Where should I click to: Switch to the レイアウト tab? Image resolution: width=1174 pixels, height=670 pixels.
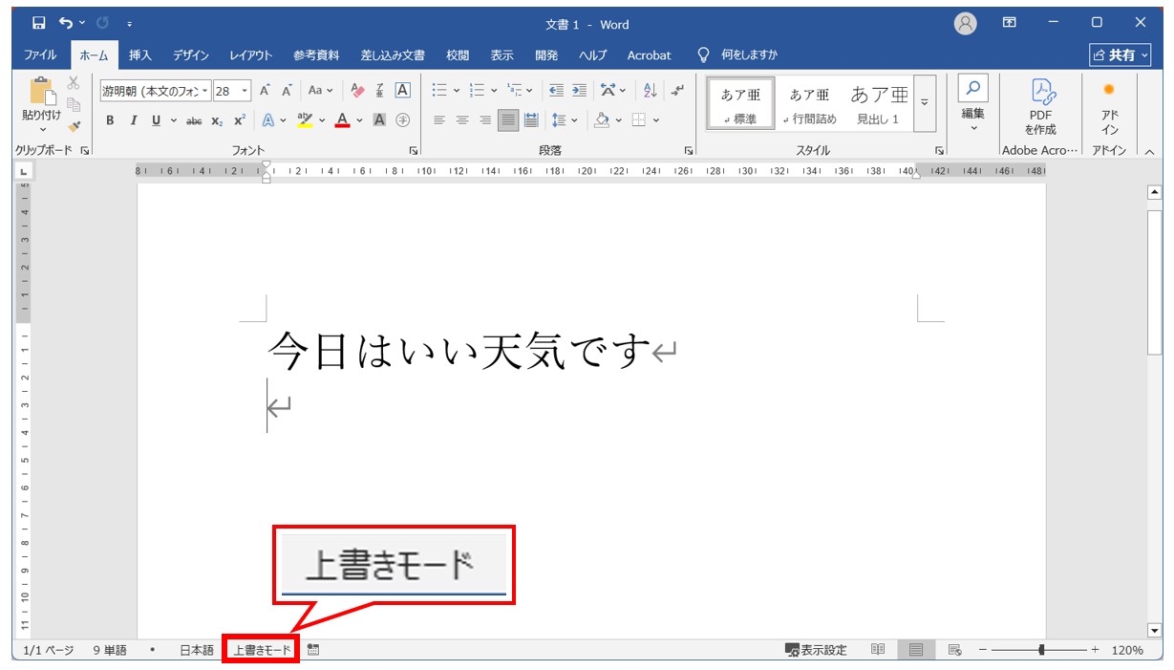click(x=251, y=55)
